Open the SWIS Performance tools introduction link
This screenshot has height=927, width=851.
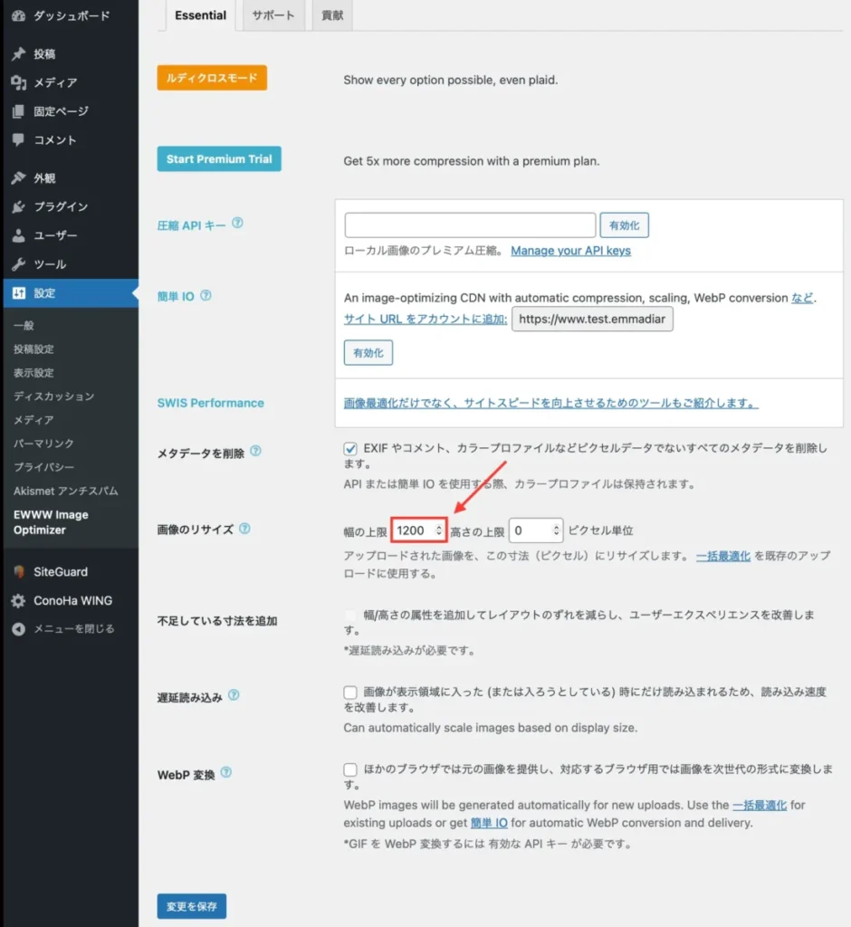pos(550,403)
